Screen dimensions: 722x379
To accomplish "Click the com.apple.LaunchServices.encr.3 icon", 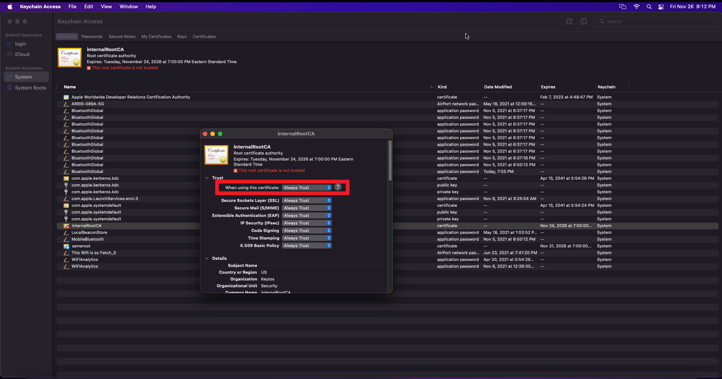I will (66, 199).
